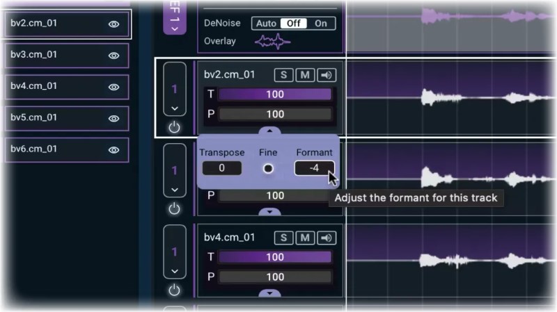
Task: Select bv3.cm_01 in the track list
Action: point(67,56)
